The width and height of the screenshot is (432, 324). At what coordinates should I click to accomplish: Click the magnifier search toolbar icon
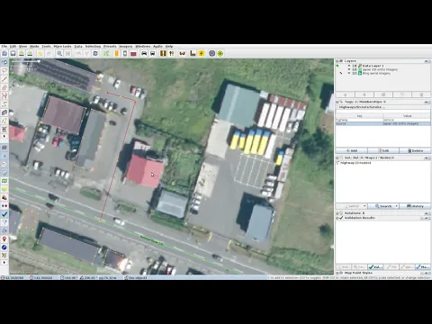(59, 53)
